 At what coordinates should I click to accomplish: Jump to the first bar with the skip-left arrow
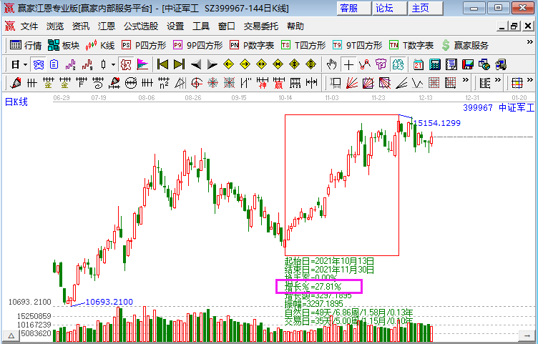162,64
